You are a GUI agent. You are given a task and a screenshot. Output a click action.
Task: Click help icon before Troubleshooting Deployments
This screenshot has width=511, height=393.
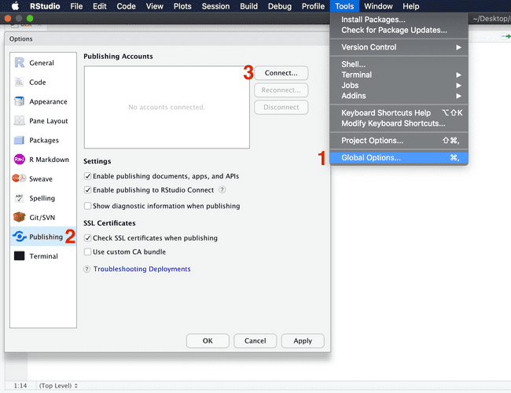tap(86, 269)
